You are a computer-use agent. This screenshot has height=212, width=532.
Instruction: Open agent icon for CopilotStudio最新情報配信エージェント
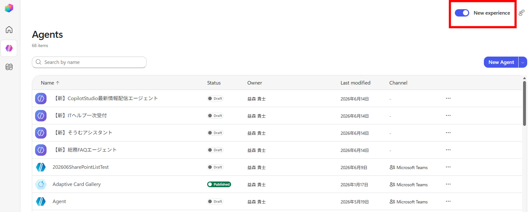point(41,99)
